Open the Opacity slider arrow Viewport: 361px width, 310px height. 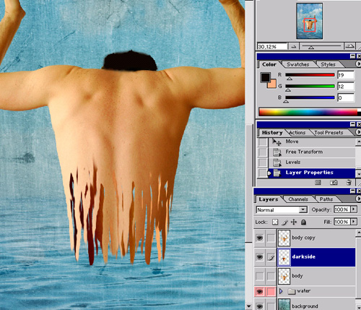pyautogui.click(x=354, y=210)
